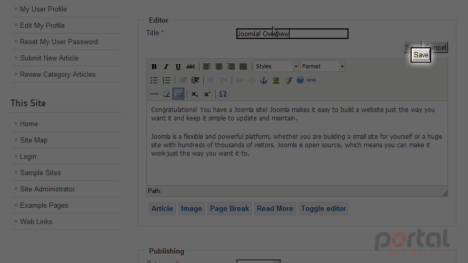Open Sample Sites menu item
Image resolution: width=468 pixels, height=263 pixels.
point(41,173)
